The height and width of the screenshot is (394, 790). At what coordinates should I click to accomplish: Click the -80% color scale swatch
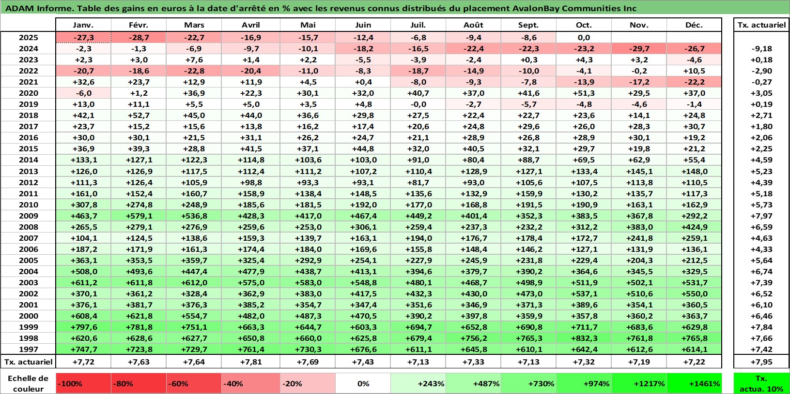(139, 383)
